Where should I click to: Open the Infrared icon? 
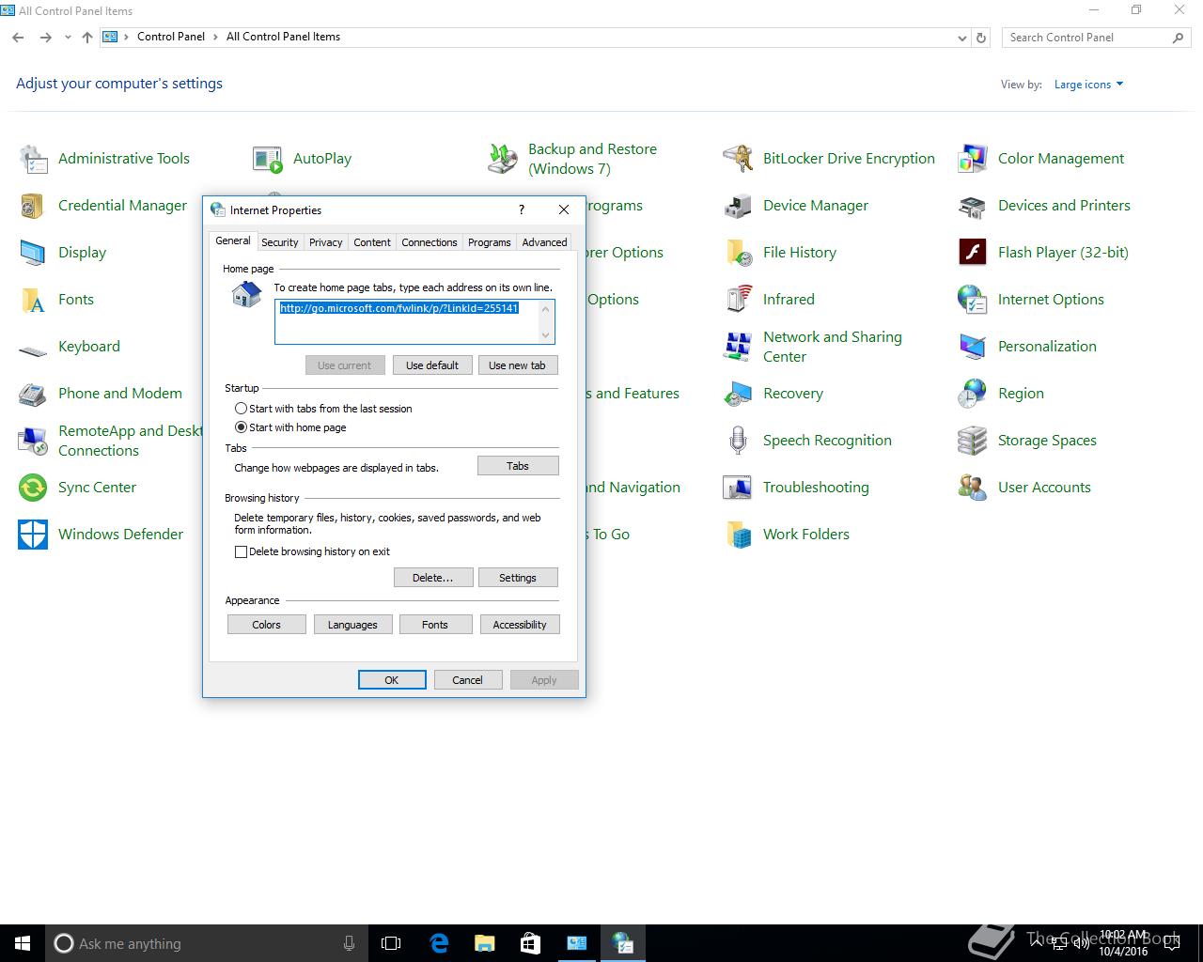click(738, 300)
